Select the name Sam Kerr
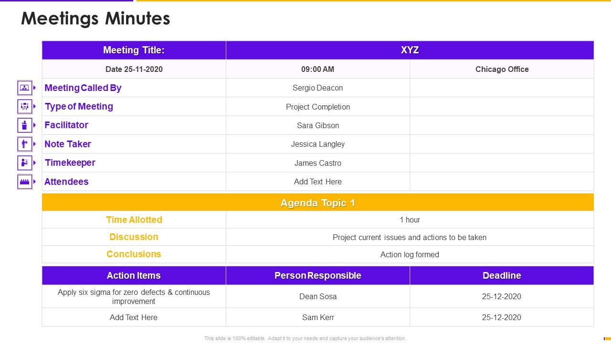This screenshot has height=343, width=611. [x=318, y=317]
